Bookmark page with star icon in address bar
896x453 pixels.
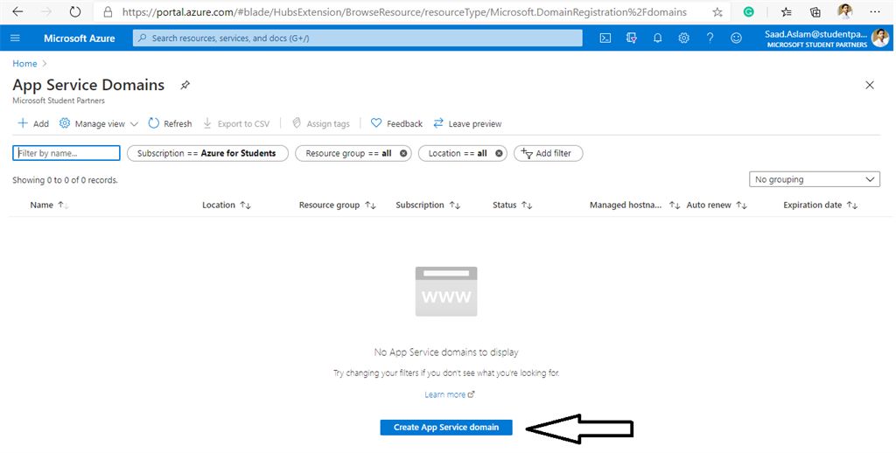click(717, 12)
